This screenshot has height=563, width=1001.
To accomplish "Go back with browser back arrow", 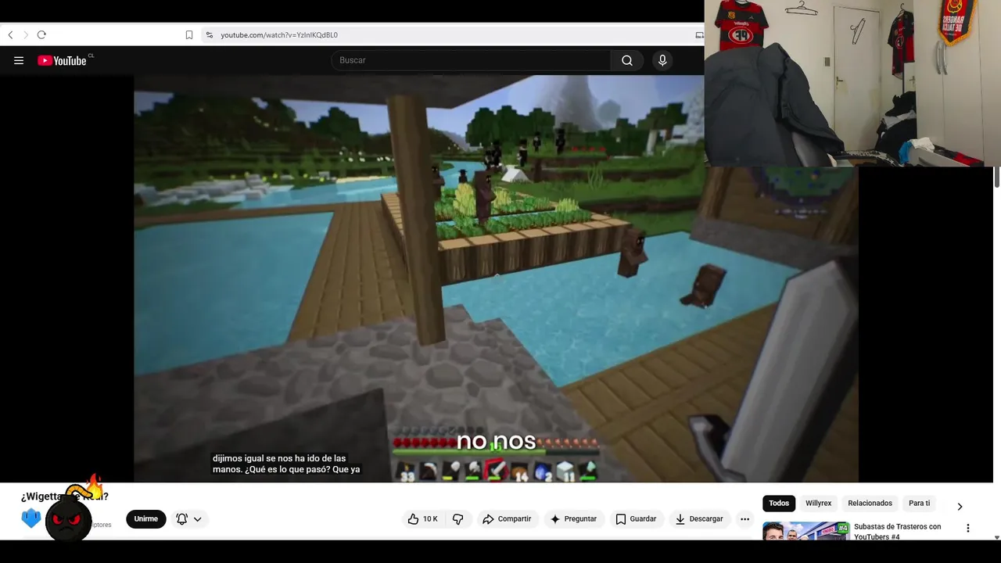I will tap(10, 35).
